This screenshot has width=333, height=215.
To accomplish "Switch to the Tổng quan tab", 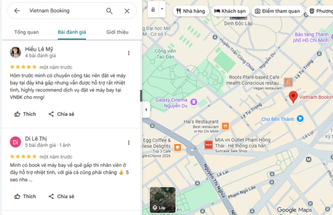I will (x=26, y=32).
